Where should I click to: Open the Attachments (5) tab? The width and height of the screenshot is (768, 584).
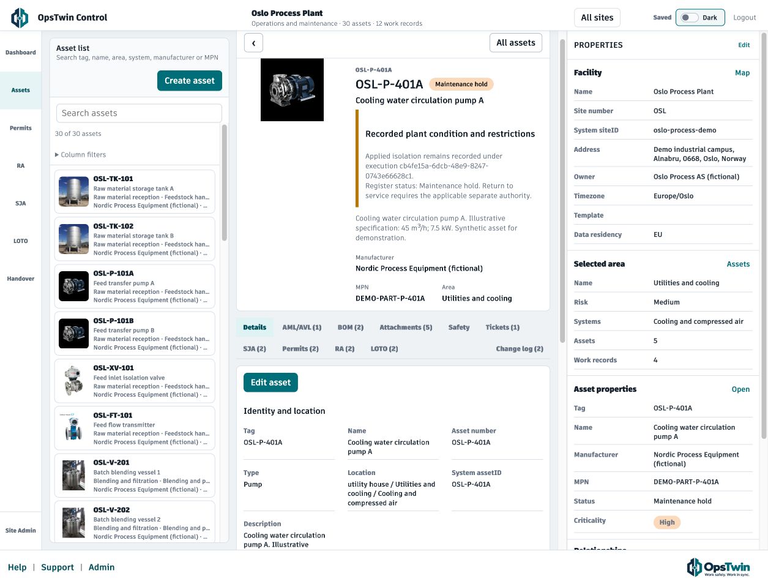[406, 328]
